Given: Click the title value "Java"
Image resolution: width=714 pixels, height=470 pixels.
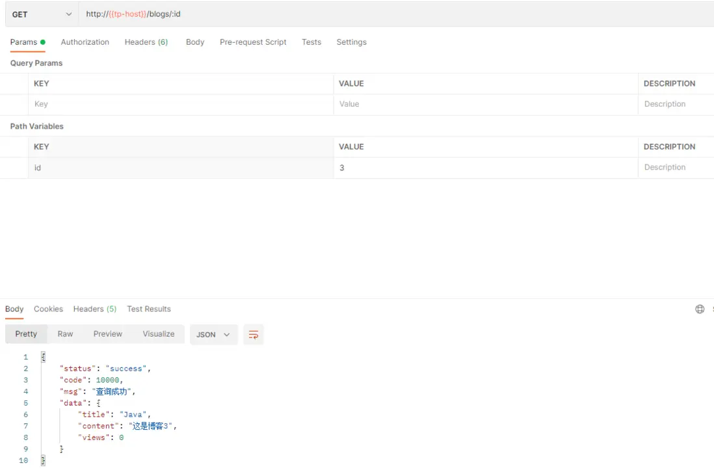Looking at the screenshot, I should [133, 415].
